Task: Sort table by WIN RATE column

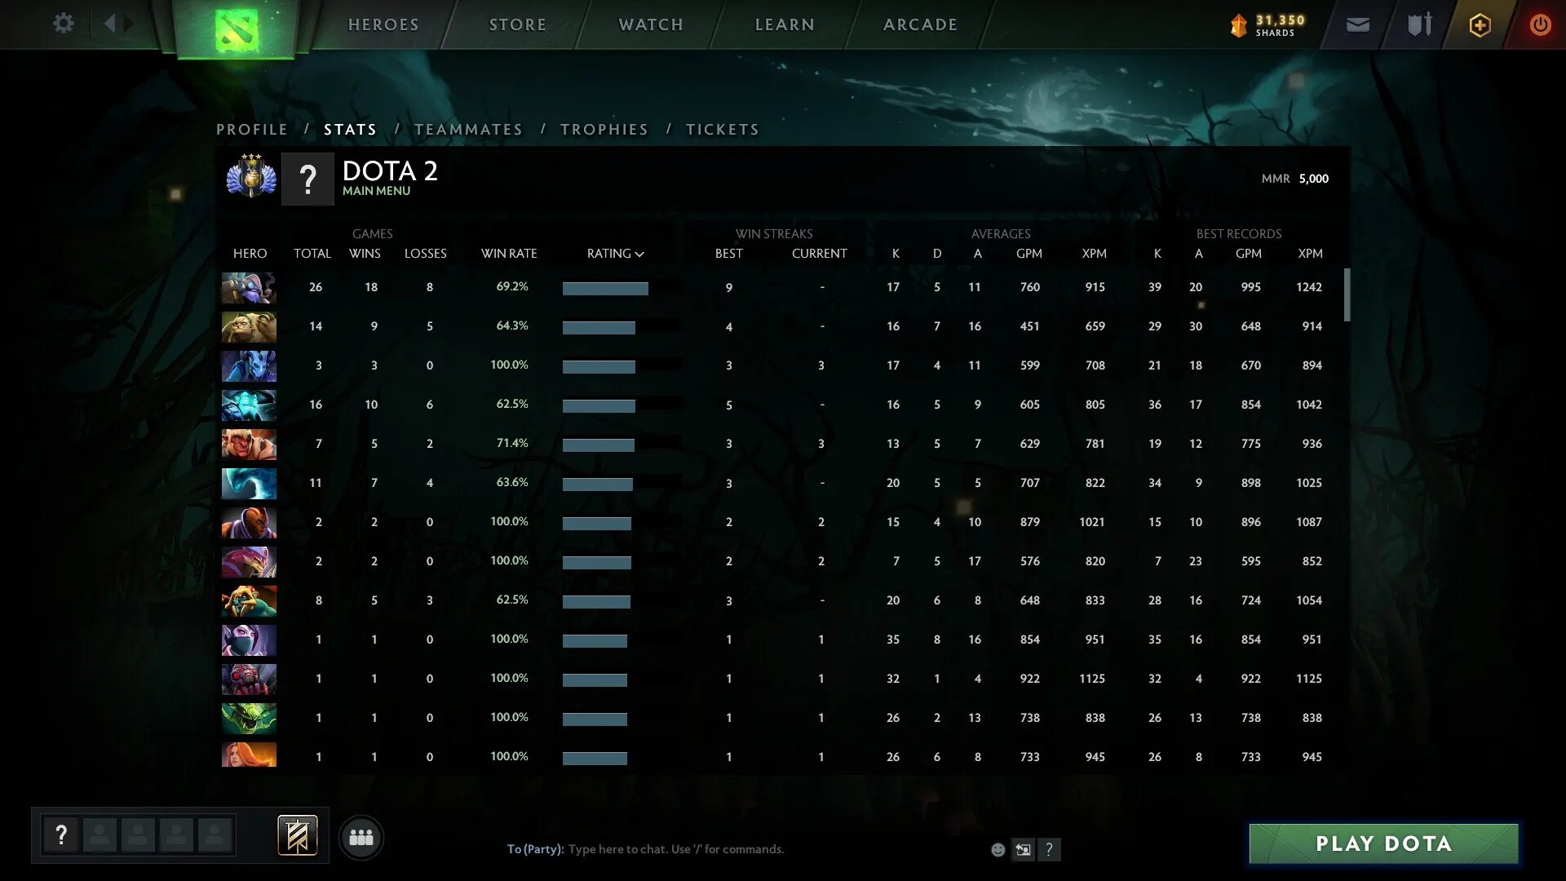Action: (x=509, y=254)
